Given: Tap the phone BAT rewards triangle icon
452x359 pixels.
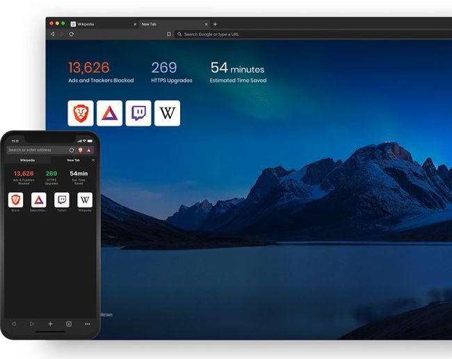Looking at the screenshot, I should [x=89, y=150].
